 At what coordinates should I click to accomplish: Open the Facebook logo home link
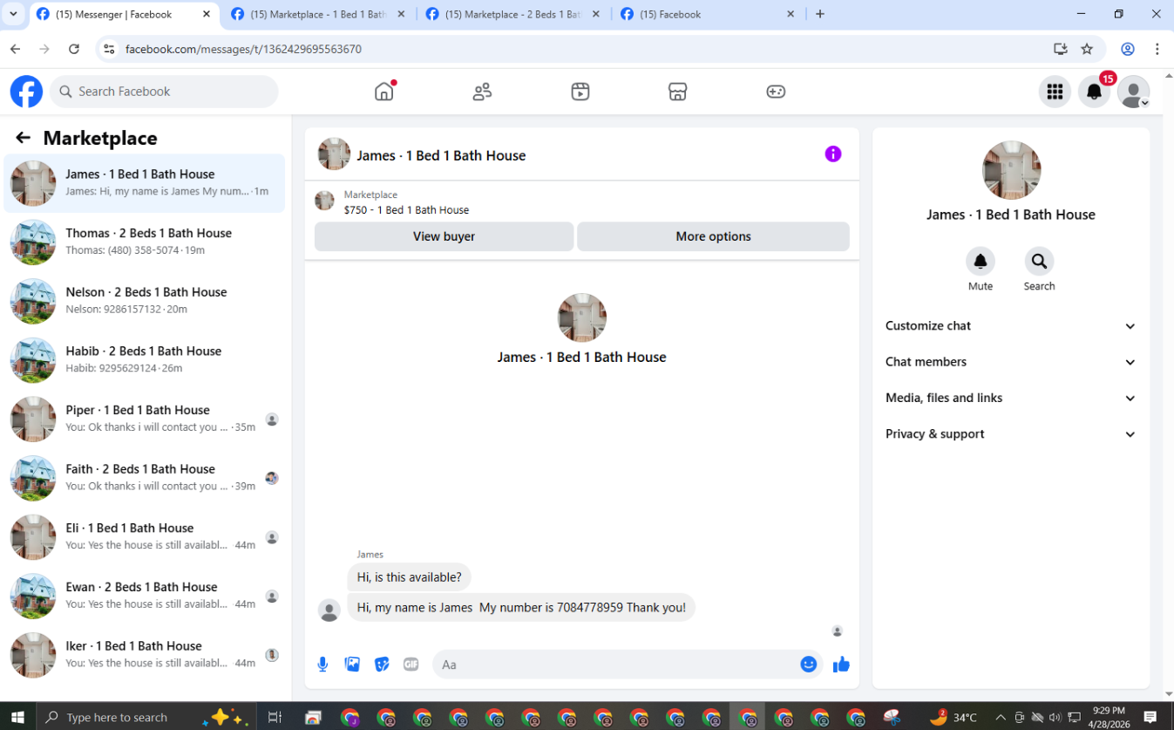26,92
